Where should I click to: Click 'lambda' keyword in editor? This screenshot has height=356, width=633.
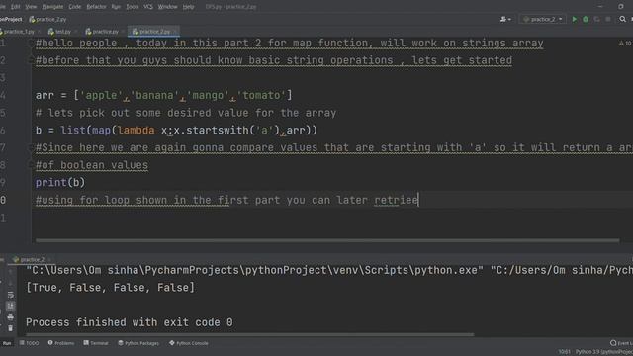coord(136,130)
